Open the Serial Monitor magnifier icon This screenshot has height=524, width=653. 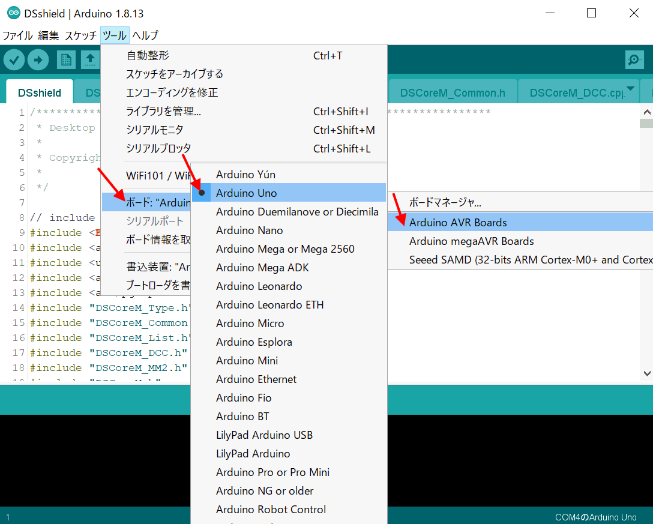pos(634,60)
